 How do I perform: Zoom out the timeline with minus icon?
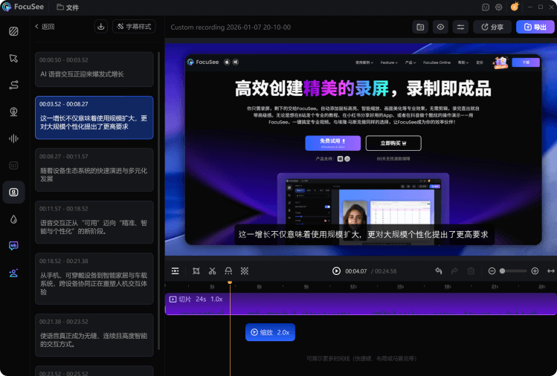pos(492,271)
